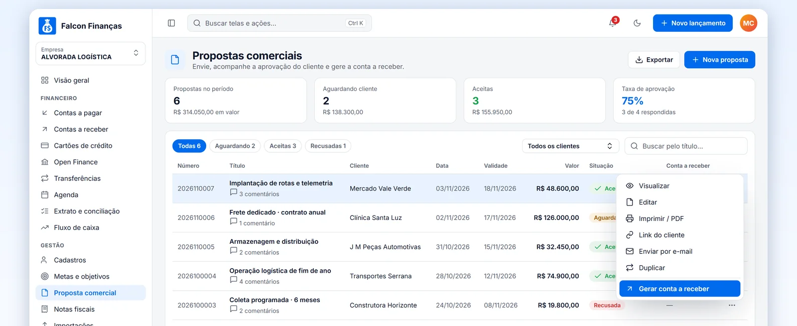
Task: Click the Notas fiscais receipt icon
Action: pyautogui.click(x=45, y=309)
